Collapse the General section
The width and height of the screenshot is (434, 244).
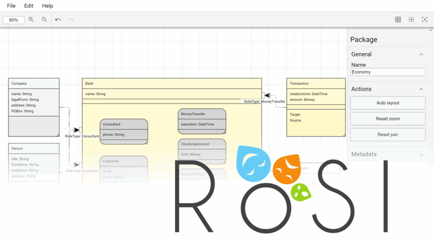point(421,55)
